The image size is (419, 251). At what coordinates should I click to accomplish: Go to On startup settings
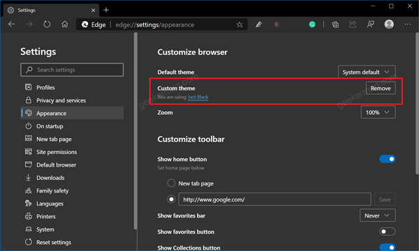(x=72, y=126)
